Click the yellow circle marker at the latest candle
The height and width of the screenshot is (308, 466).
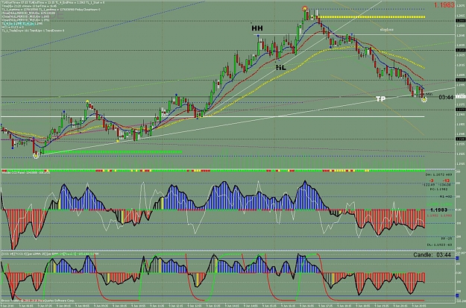click(424, 100)
